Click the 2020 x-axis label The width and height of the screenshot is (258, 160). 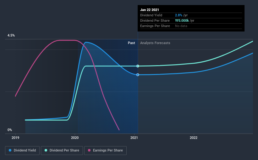pyautogui.click(x=75, y=138)
